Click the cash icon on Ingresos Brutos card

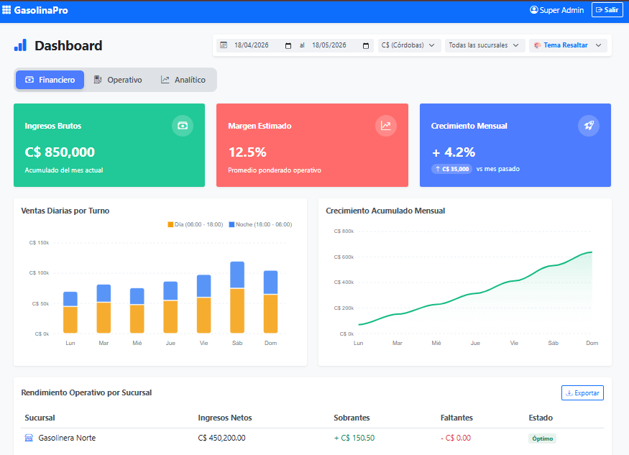click(x=183, y=126)
